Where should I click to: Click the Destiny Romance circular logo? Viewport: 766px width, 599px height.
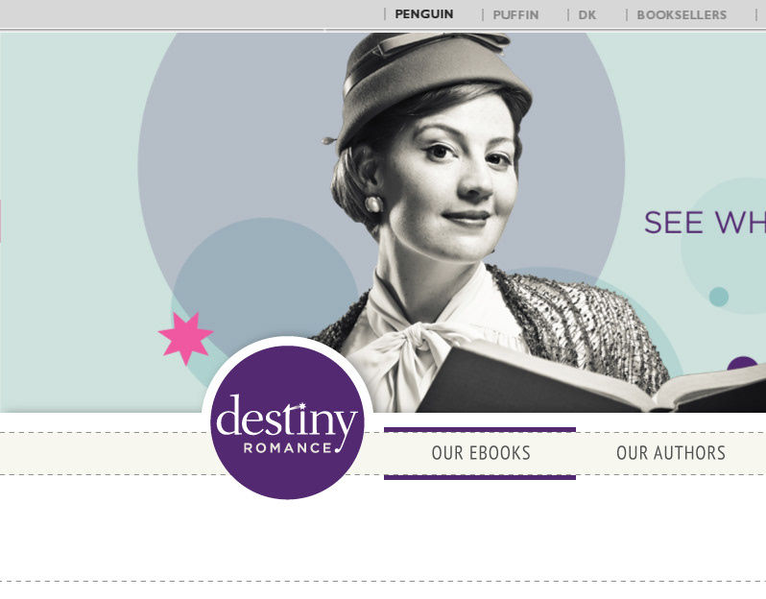(x=287, y=422)
